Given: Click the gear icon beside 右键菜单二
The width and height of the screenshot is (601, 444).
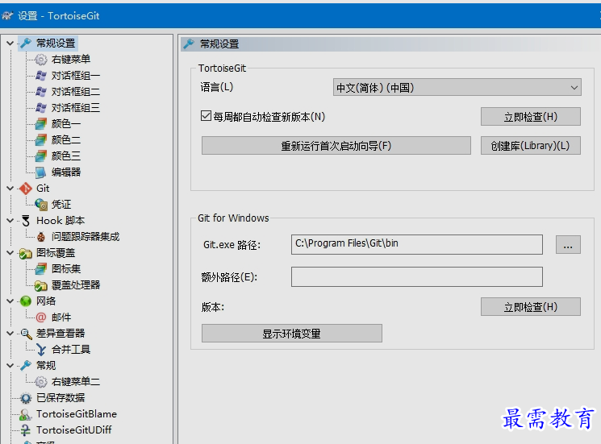Looking at the screenshot, I should [x=41, y=382].
